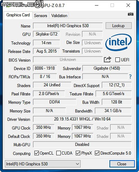Switch to the Validation tab

[59, 16]
